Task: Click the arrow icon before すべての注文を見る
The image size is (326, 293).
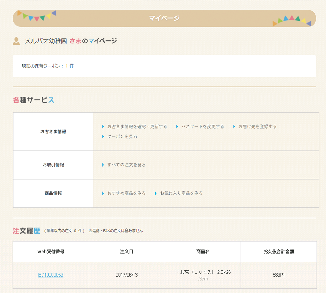Action: click(x=103, y=165)
